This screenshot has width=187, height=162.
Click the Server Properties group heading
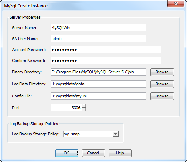pyautogui.click(x=25, y=17)
